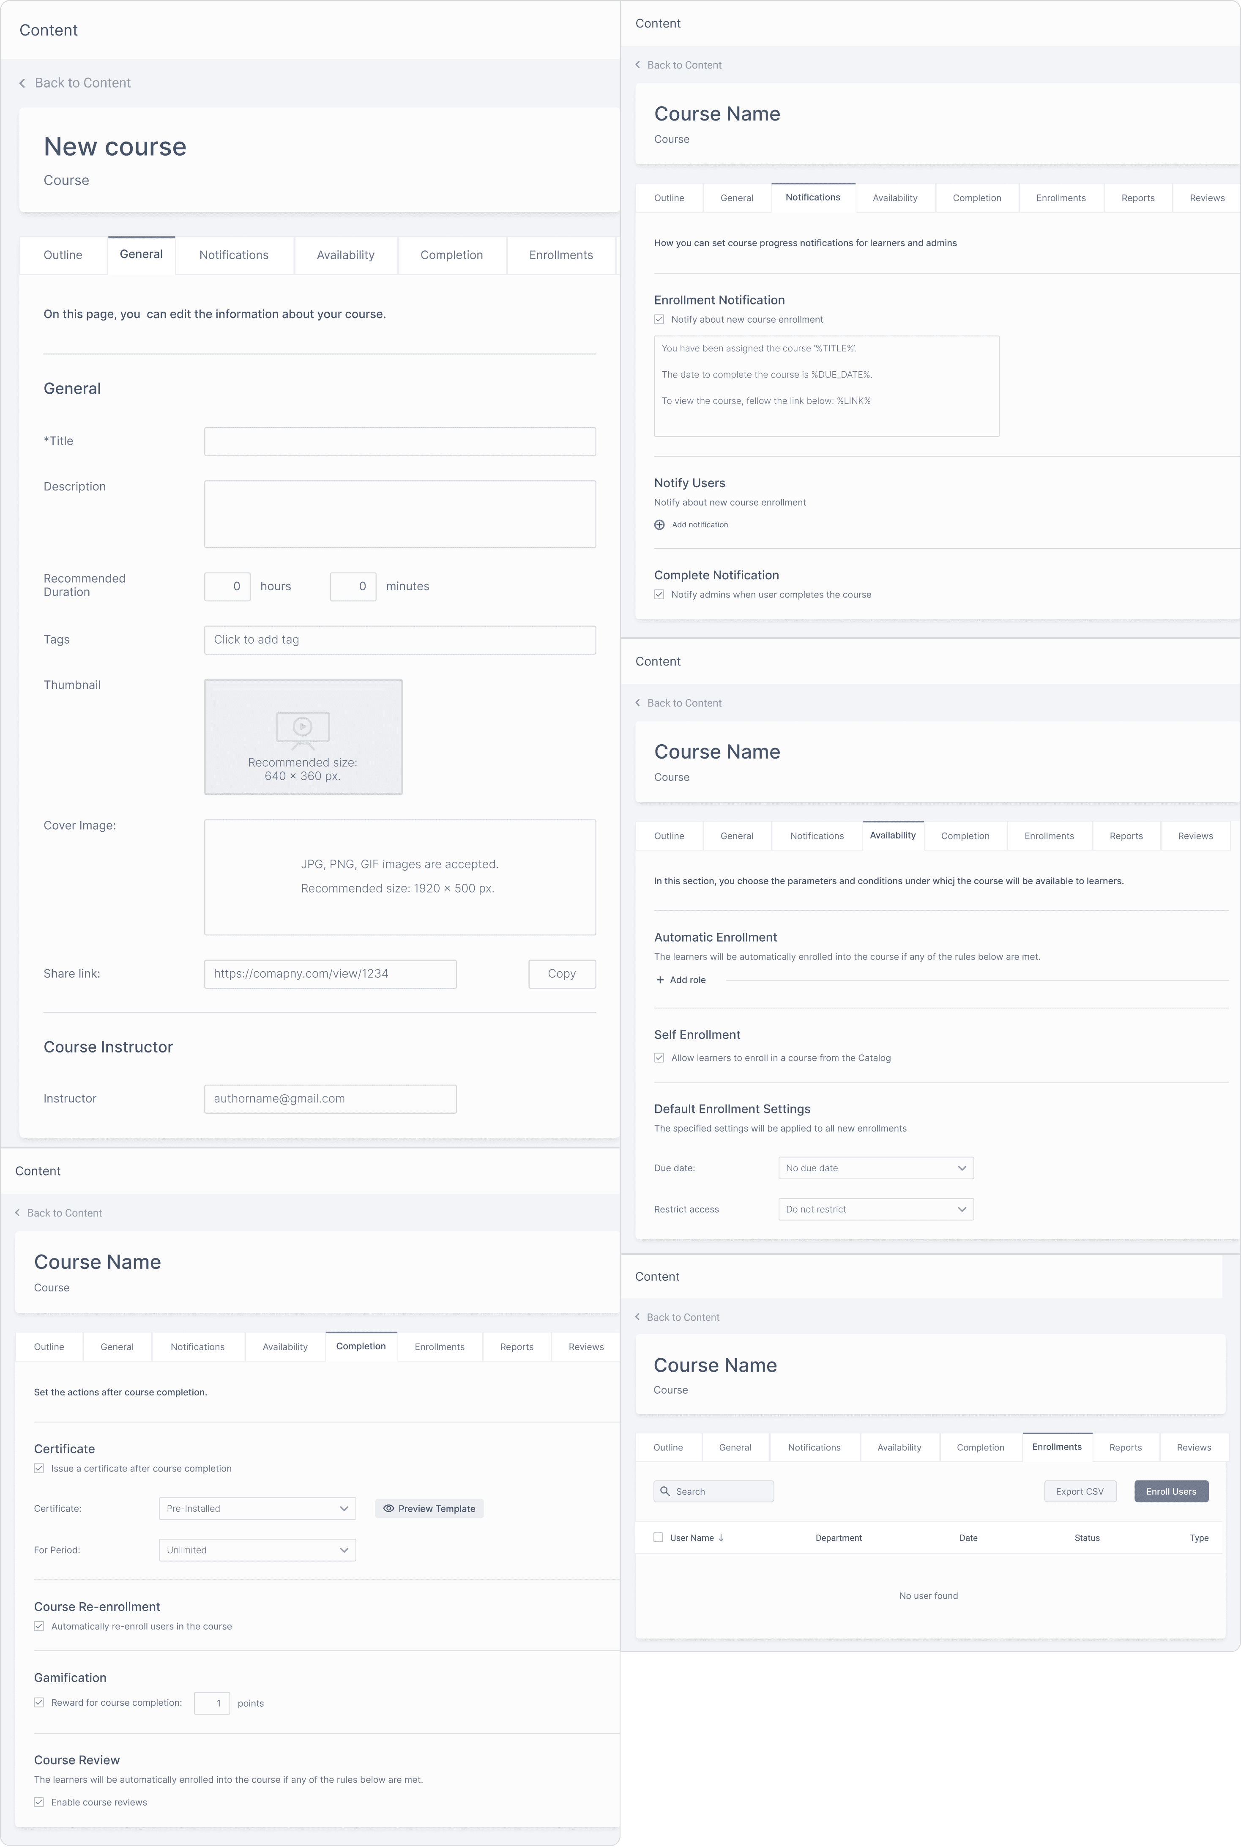The image size is (1241, 1847).
Task: Switch to Notifications tab in New course
Action: (233, 255)
